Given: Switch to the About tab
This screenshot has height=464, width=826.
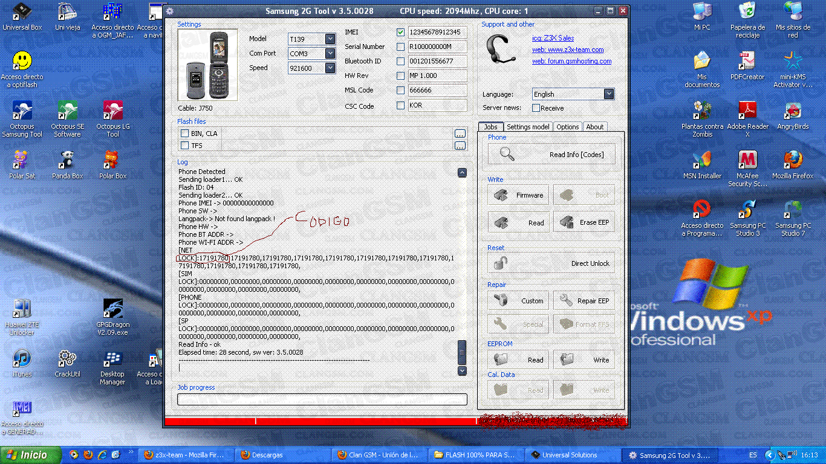Looking at the screenshot, I should click(x=595, y=127).
